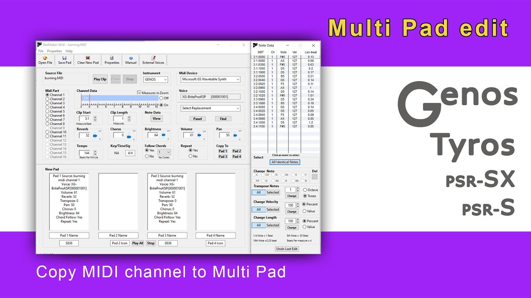
Task: Click the Pad 2 Name field
Action: pyautogui.click(x=118, y=236)
